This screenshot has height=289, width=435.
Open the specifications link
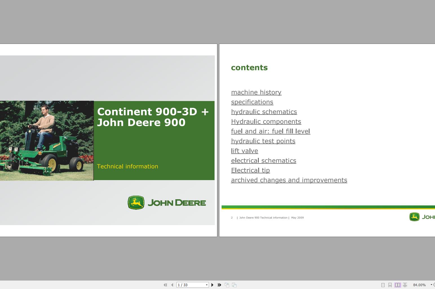point(252,102)
